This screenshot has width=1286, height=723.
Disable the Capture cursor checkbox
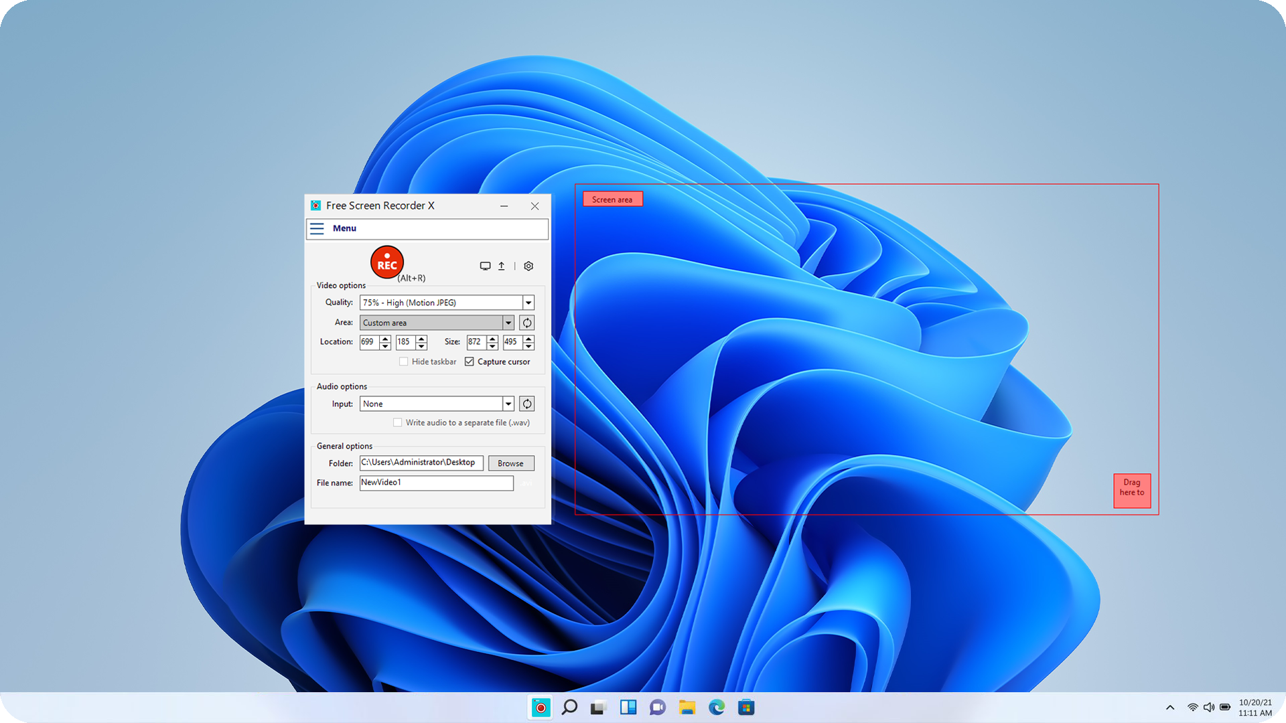coord(470,361)
